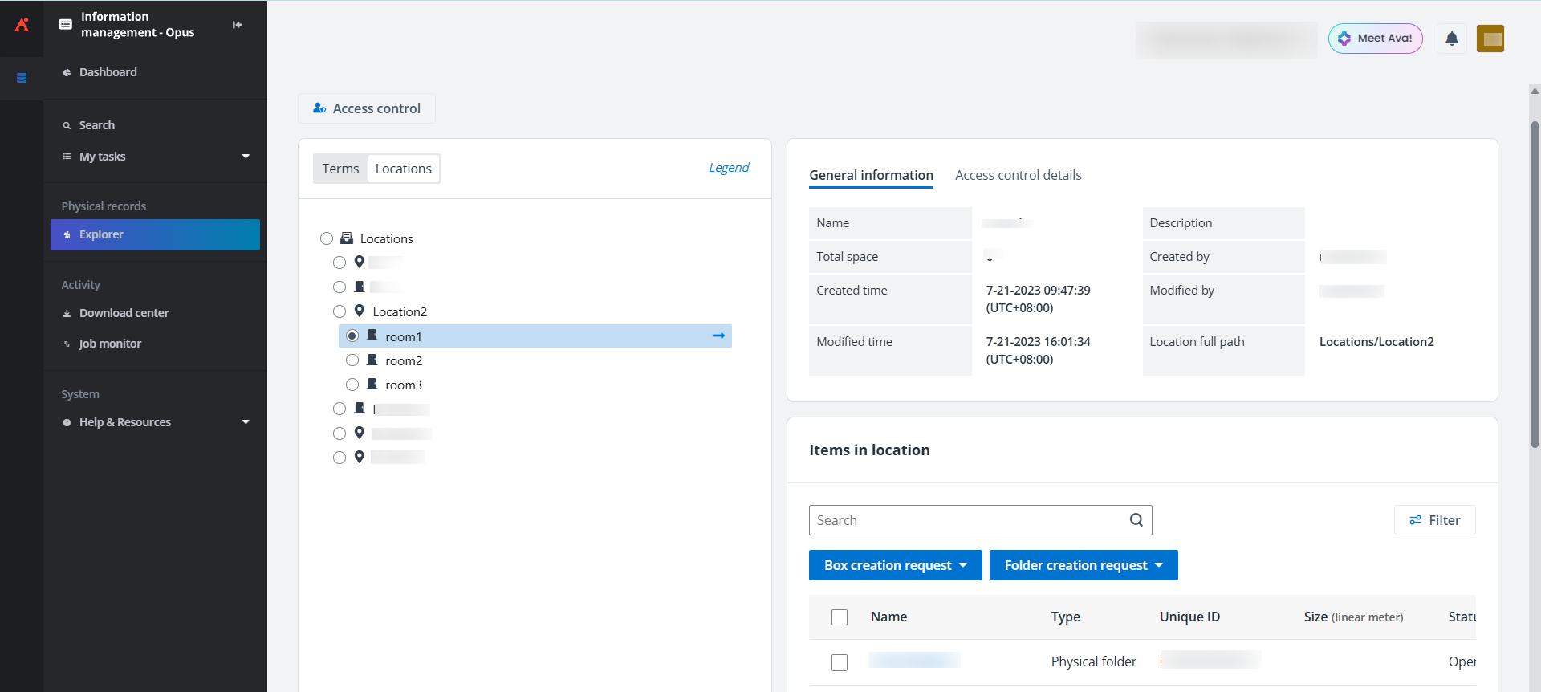Click the Physical folder type cell
1541x692 pixels.
click(x=1094, y=661)
